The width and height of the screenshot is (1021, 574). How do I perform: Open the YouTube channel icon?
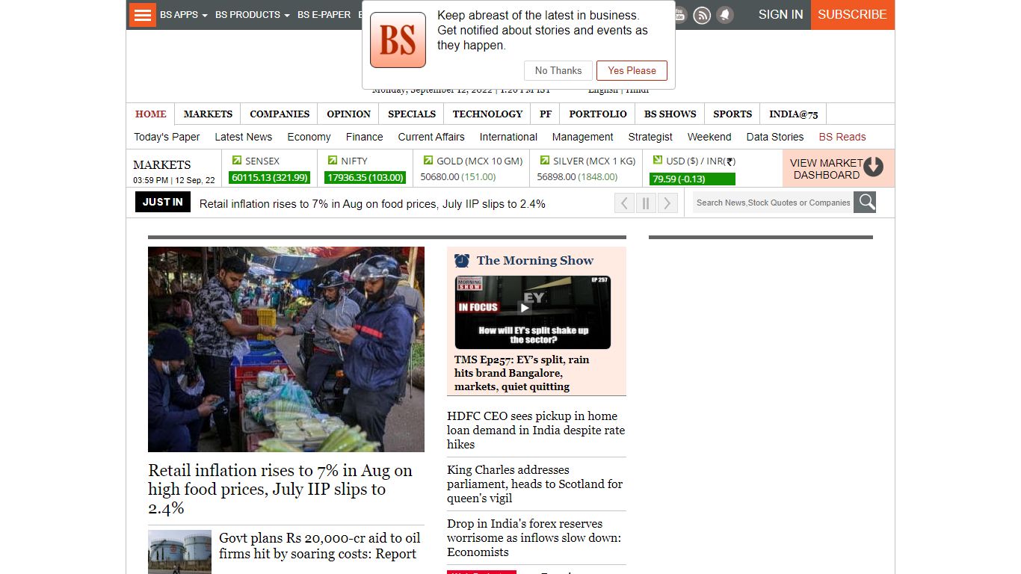(x=679, y=15)
